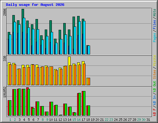Click the Visits legend label
Image resolution: width=158 pixels, height=123 pixels.
155,61
